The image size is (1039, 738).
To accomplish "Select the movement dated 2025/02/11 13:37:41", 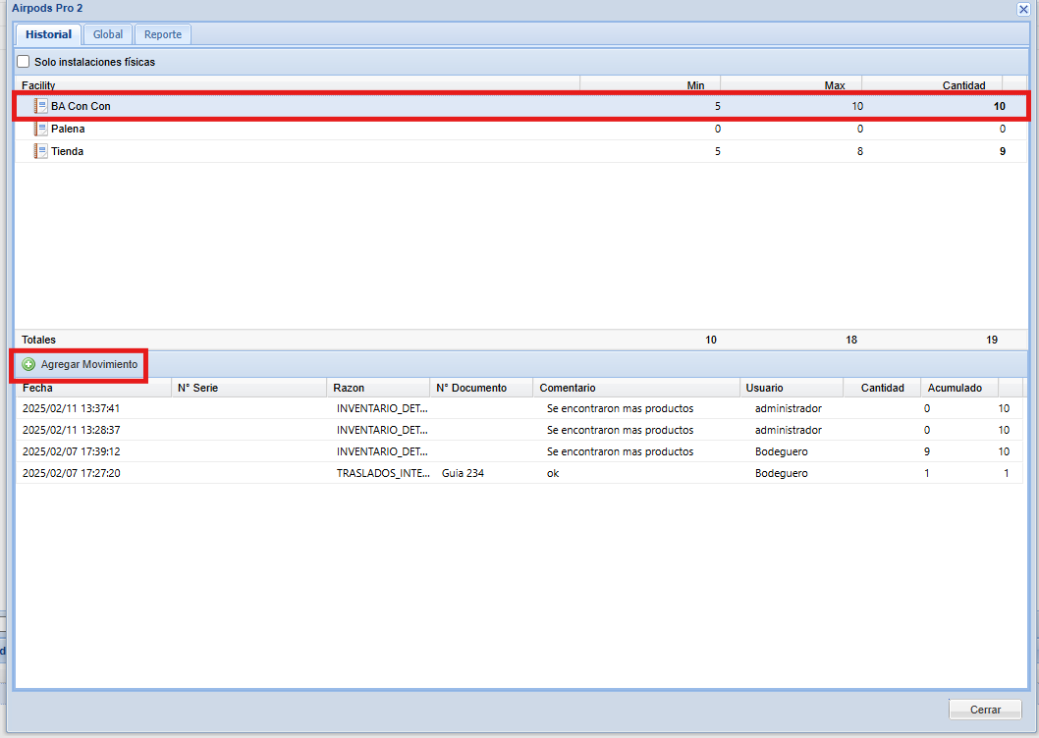I will tap(519, 408).
